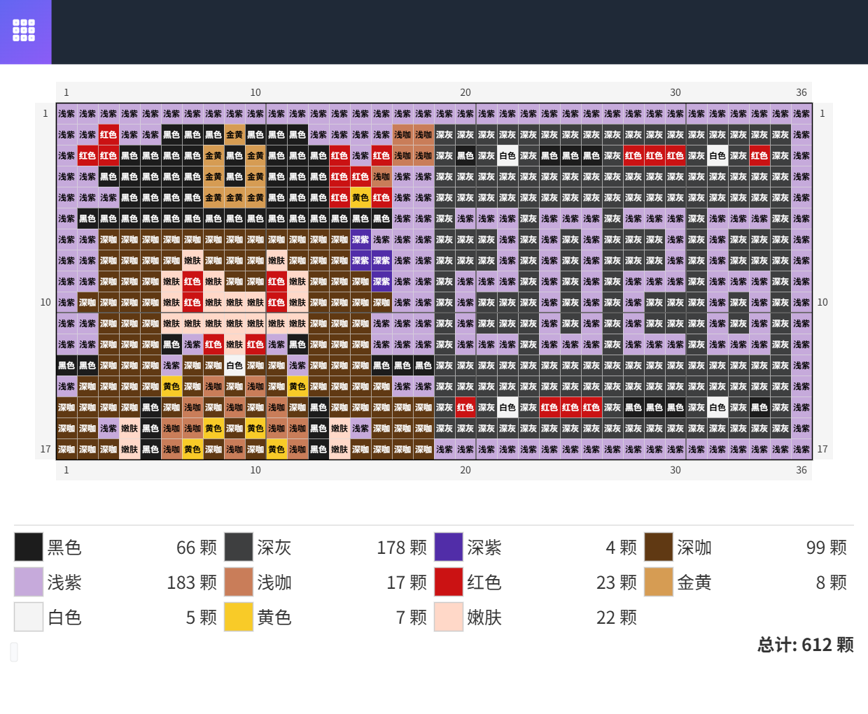Select the 嫩肤 skin tone legend swatch
The image size is (868, 714).
(449, 617)
